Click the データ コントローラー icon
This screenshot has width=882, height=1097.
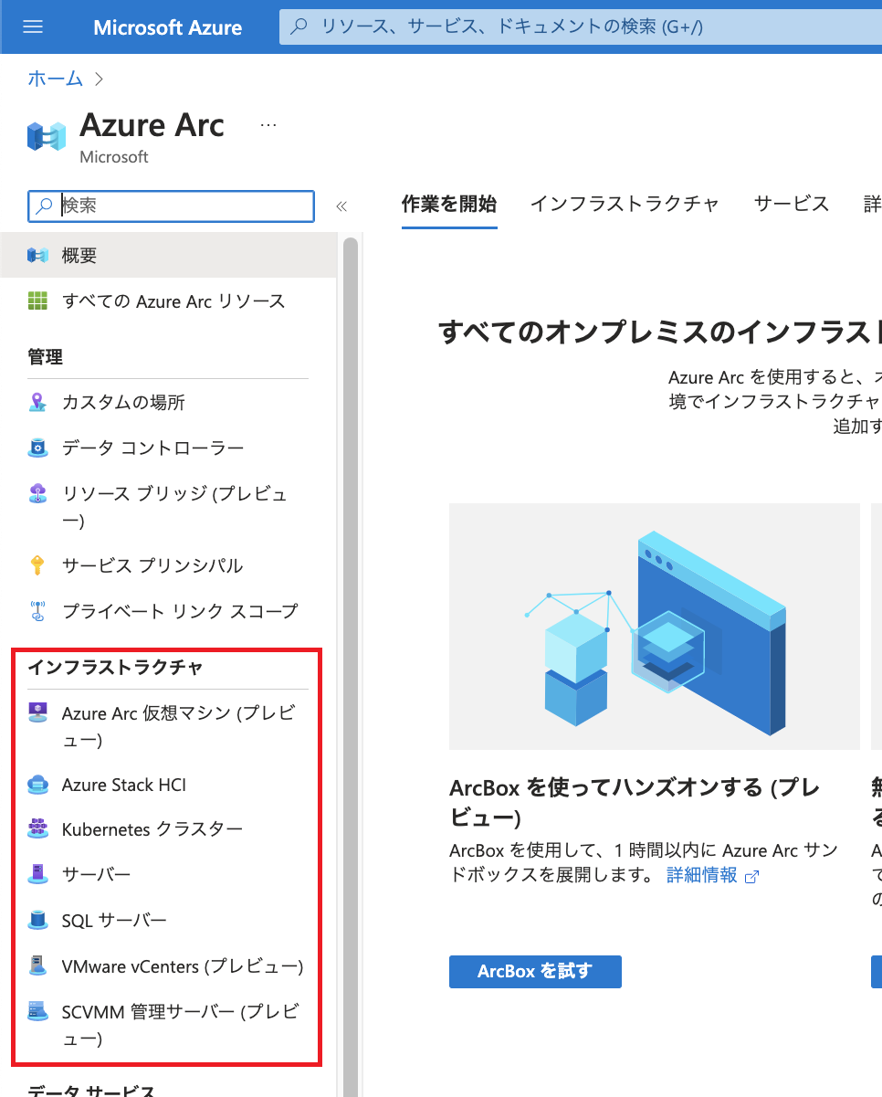point(37,448)
